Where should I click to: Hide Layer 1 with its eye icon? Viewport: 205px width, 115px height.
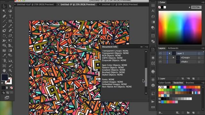coord(160,53)
